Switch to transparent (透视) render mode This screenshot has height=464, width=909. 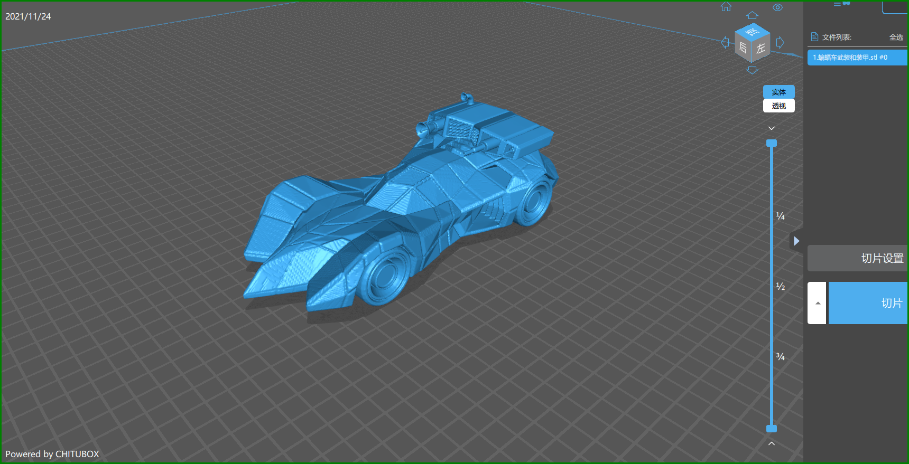click(x=779, y=106)
